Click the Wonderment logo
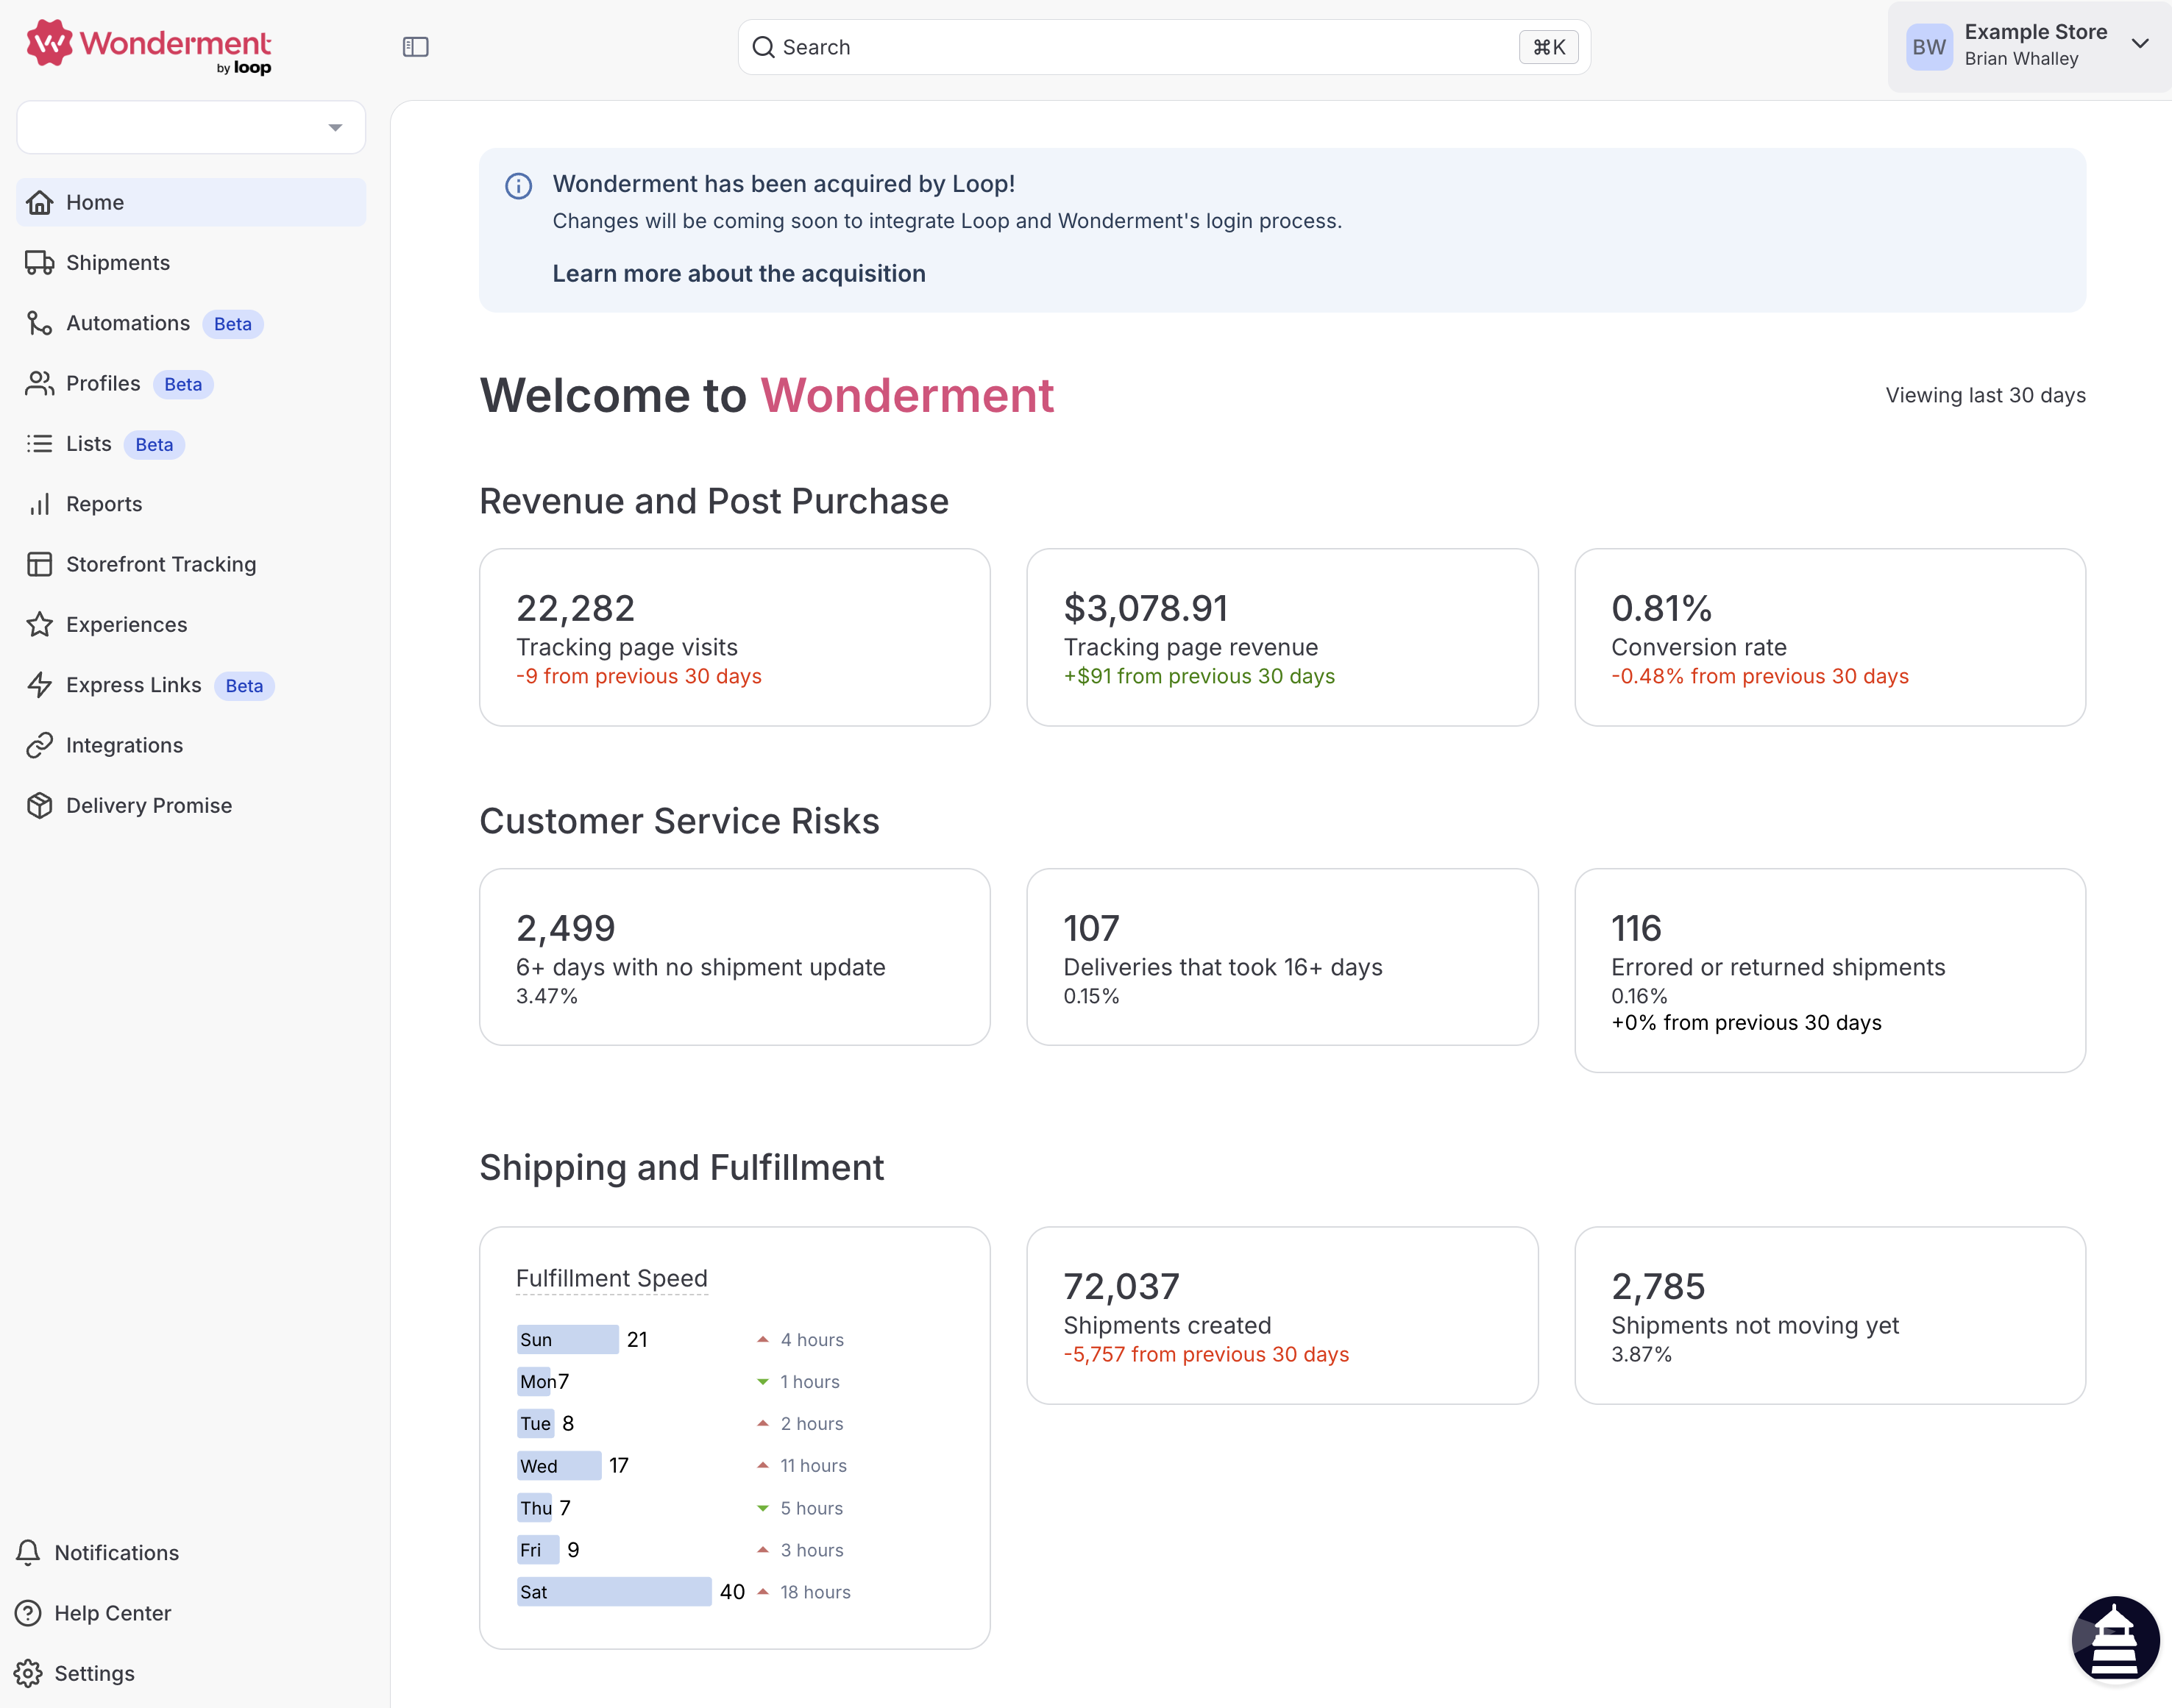 (149, 46)
